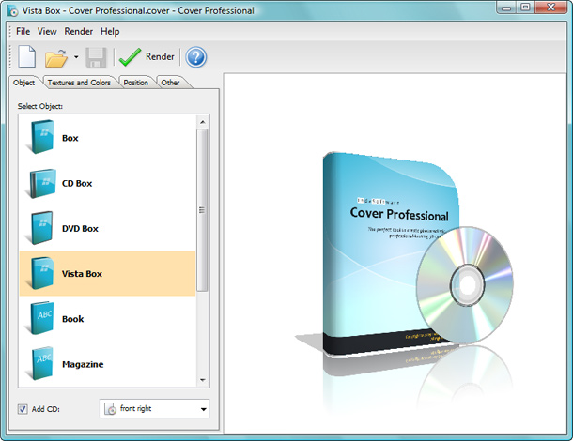Click the New document icon

click(27, 56)
